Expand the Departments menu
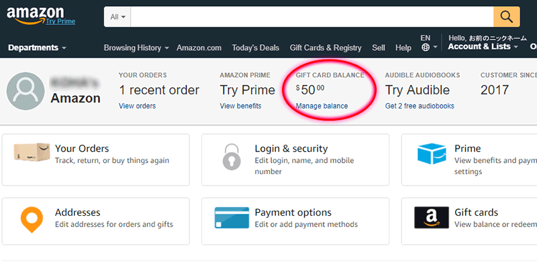Image resolution: width=537 pixels, height=272 pixels. click(37, 48)
